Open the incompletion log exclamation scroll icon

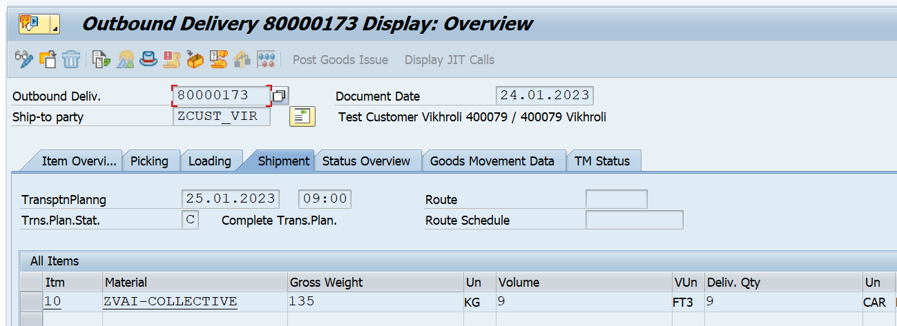[172, 59]
